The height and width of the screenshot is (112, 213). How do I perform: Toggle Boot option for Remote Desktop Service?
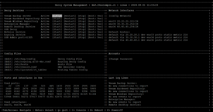[x=95, y=27]
